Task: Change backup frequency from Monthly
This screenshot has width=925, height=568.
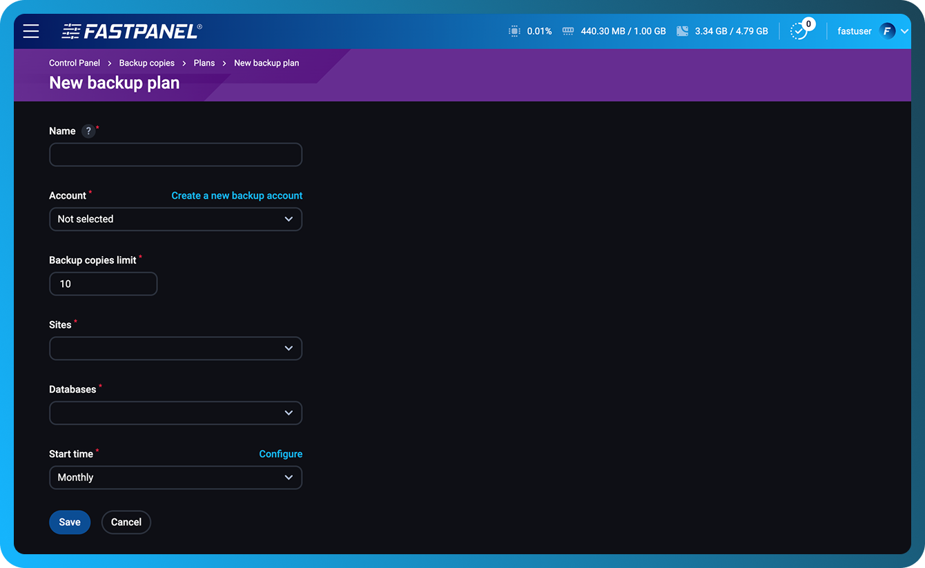Action: click(x=175, y=477)
